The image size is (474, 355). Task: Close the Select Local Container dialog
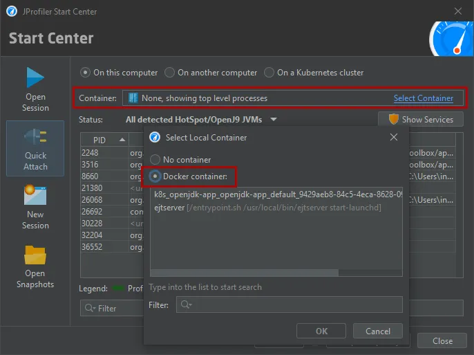pos(394,137)
